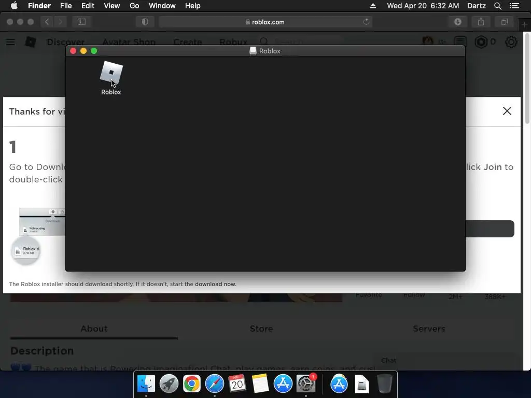
Task: Open the Trash from the Dock
Action: (x=384, y=384)
